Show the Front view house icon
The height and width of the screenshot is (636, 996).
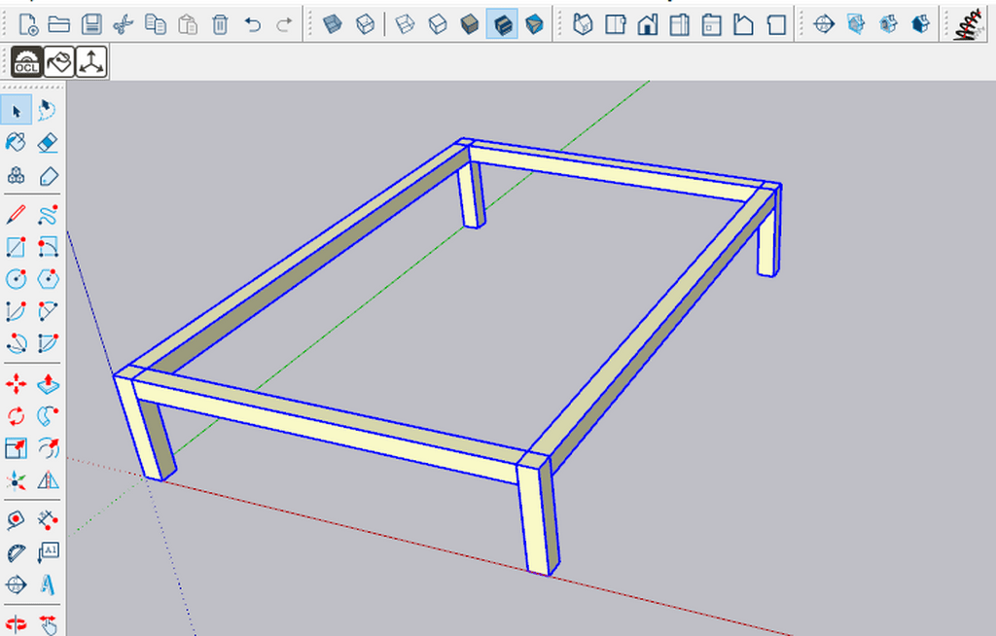648,24
